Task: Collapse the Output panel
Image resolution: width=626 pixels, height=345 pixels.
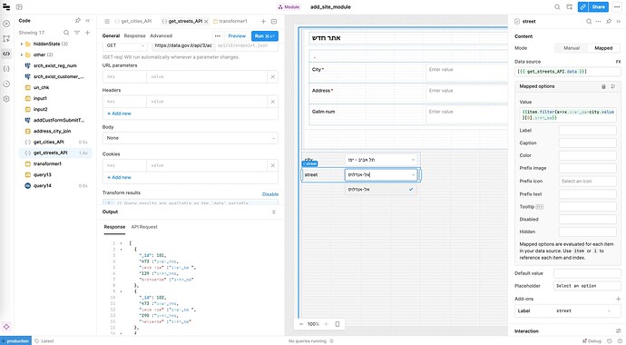Action: [x=274, y=212]
